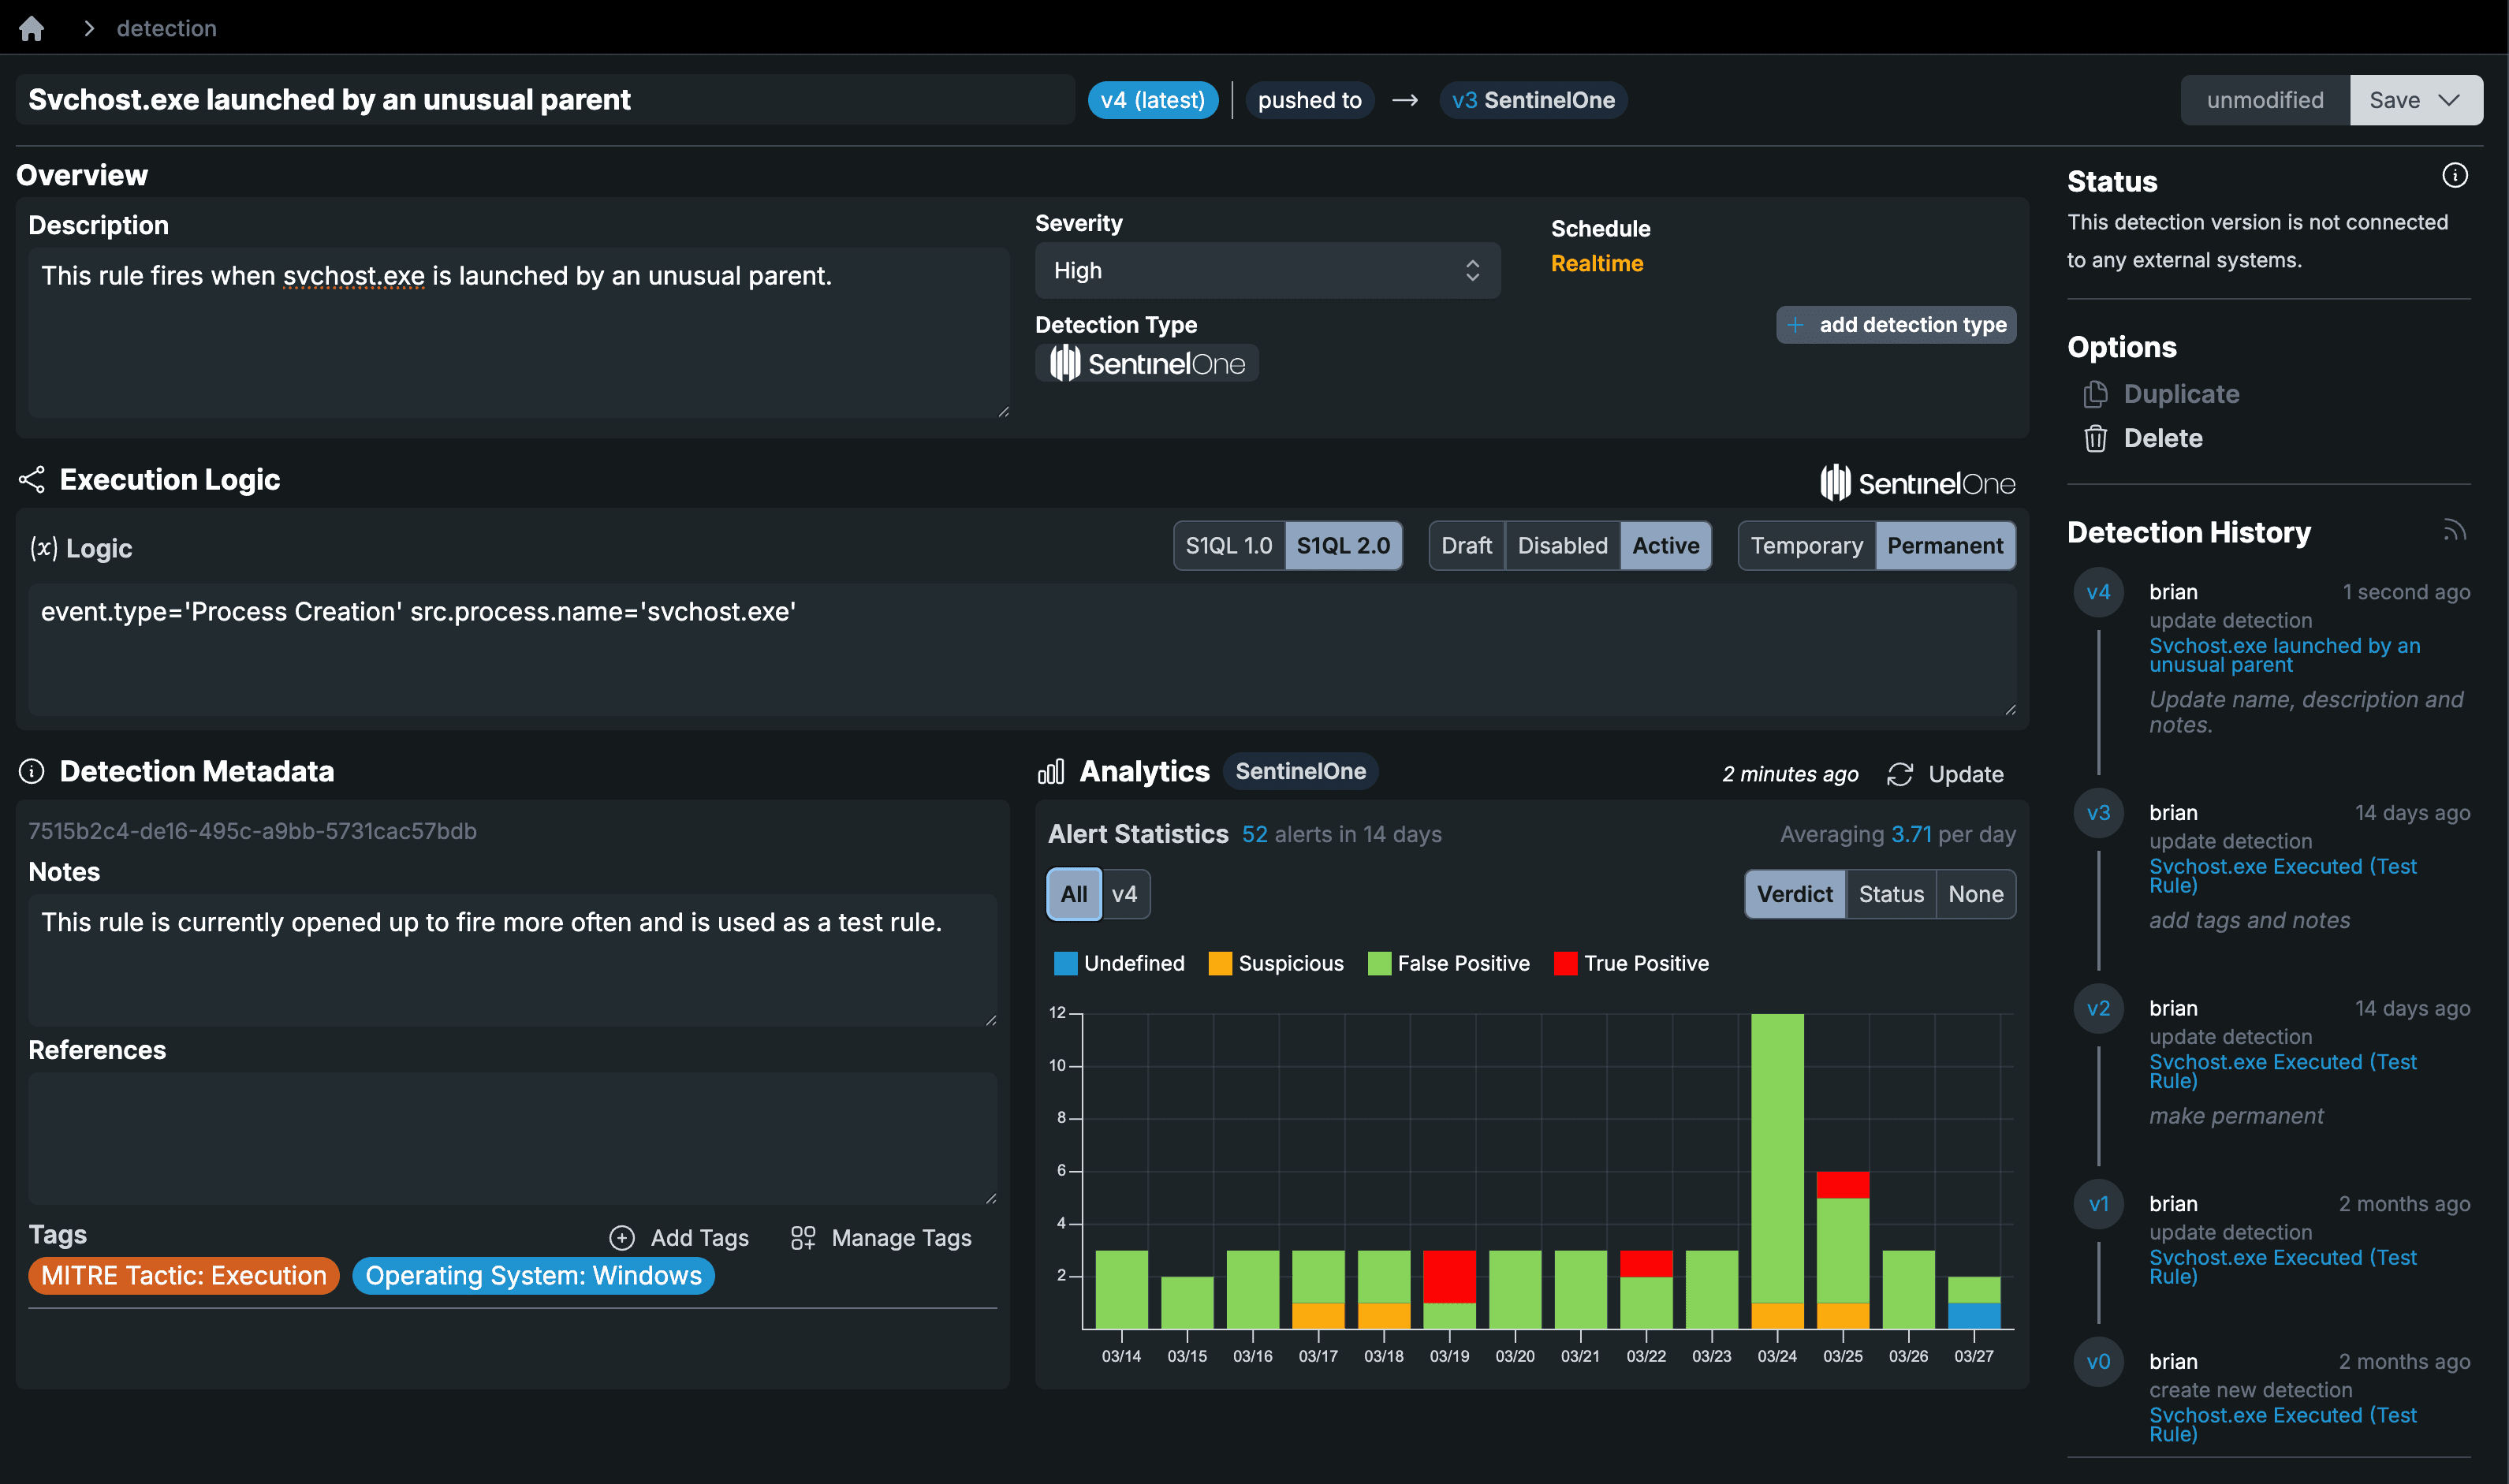Click the Duplicate copy icon
Viewport: 2509px width, 1484px height.
click(2095, 394)
